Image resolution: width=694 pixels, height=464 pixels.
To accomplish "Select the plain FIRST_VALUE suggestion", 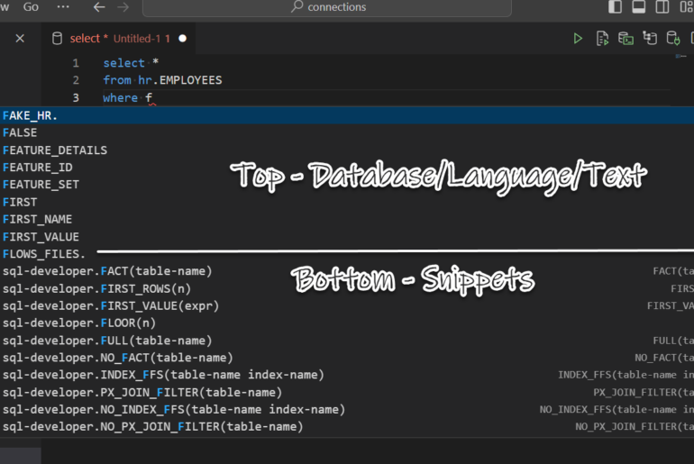I will (347, 237).
